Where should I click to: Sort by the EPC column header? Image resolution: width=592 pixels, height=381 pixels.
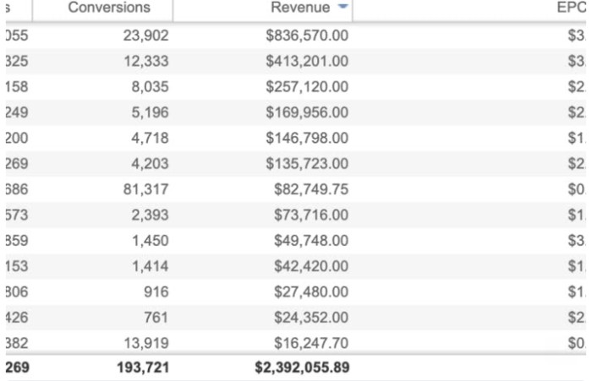tap(572, 8)
